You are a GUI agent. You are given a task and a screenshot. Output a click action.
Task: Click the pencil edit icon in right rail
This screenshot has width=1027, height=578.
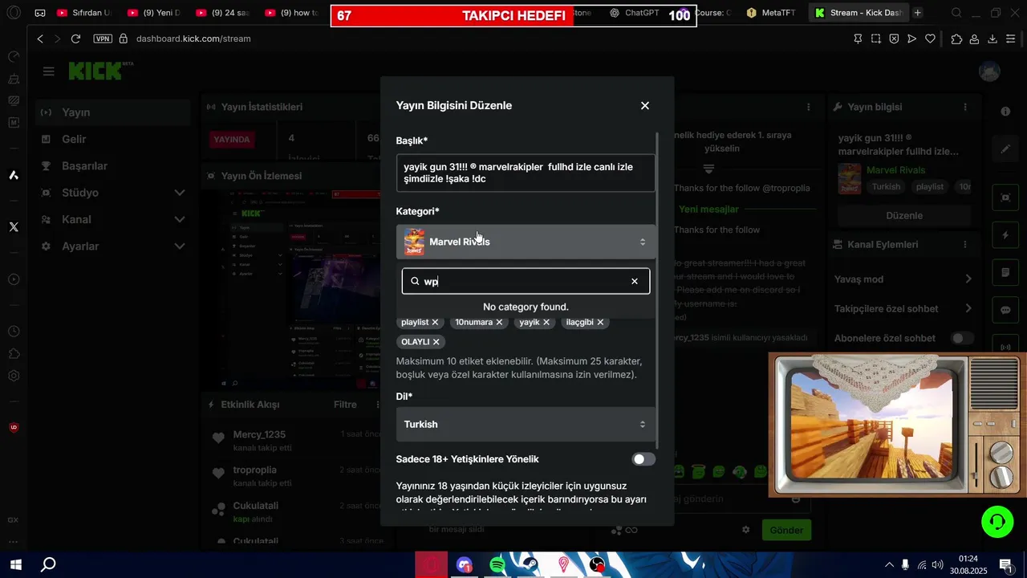pos(1005,149)
